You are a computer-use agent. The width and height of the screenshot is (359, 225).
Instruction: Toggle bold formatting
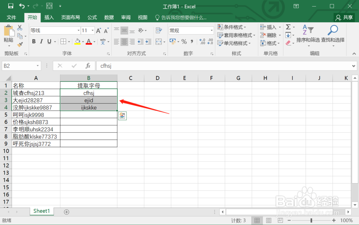coord(34,41)
